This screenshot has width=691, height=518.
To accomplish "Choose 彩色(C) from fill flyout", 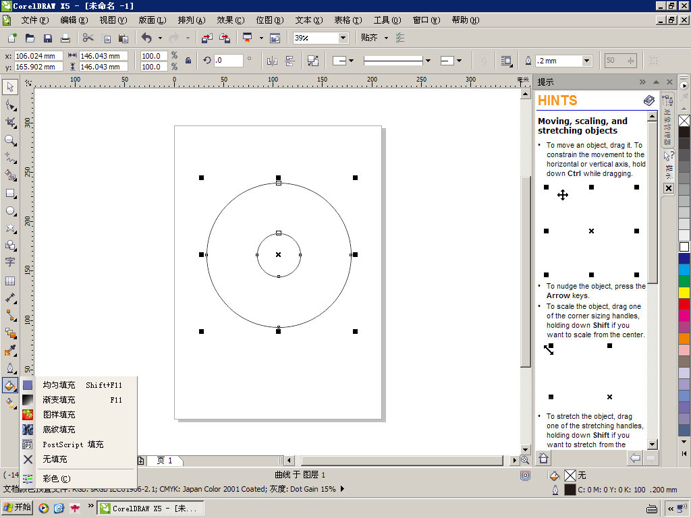I will tap(78, 479).
